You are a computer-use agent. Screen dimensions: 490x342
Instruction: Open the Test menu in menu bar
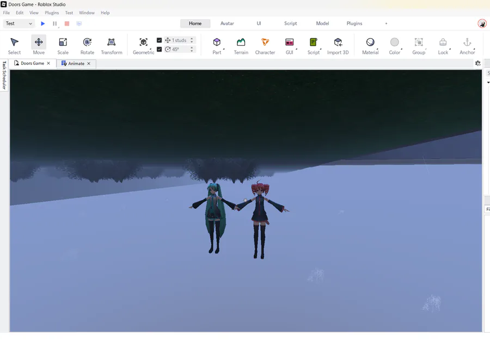(x=69, y=13)
